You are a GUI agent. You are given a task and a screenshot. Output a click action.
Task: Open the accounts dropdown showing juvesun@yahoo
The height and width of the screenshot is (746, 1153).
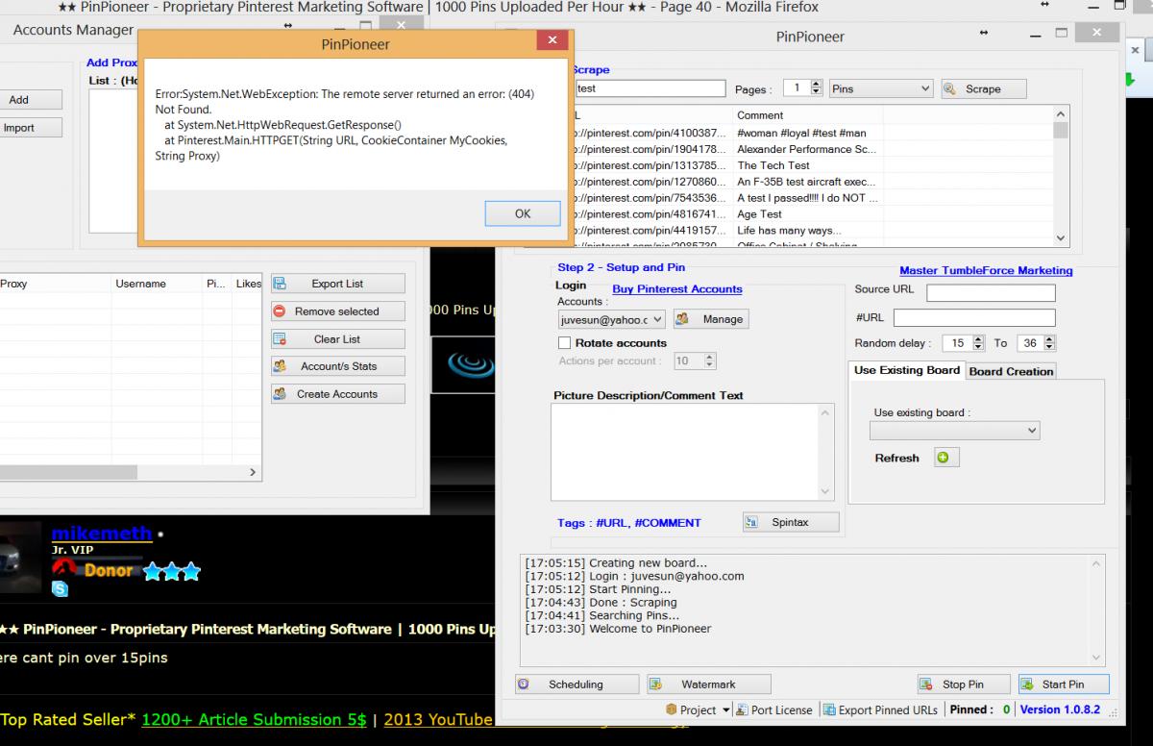[x=611, y=319]
